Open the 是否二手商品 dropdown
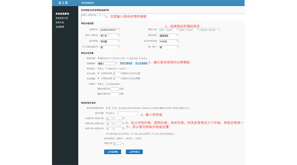This screenshot has height=165, width=297. click(x=110, y=35)
